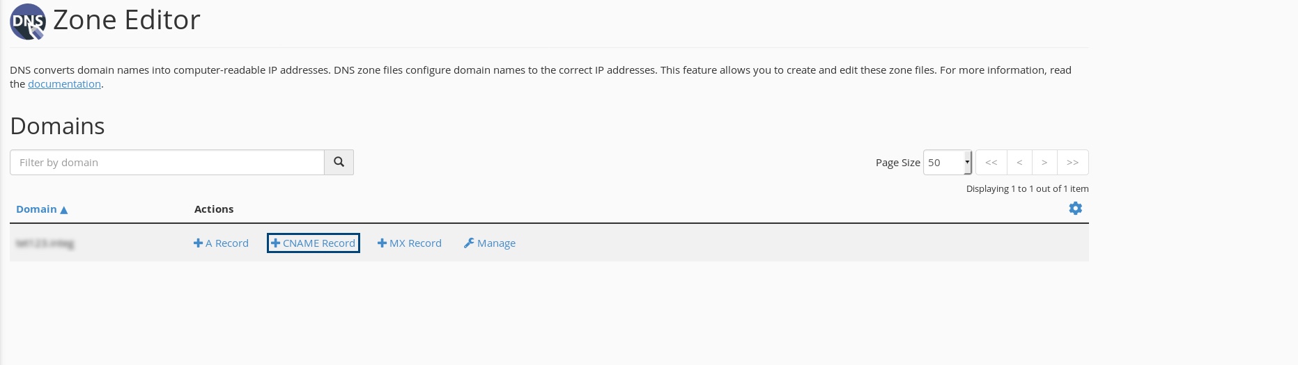Select the blurred domain name in the row
The image size is (1298, 365).
[x=45, y=243]
